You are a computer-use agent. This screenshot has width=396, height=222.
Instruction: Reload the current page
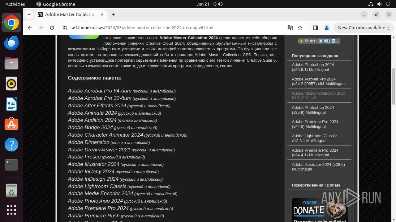(52, 28)
